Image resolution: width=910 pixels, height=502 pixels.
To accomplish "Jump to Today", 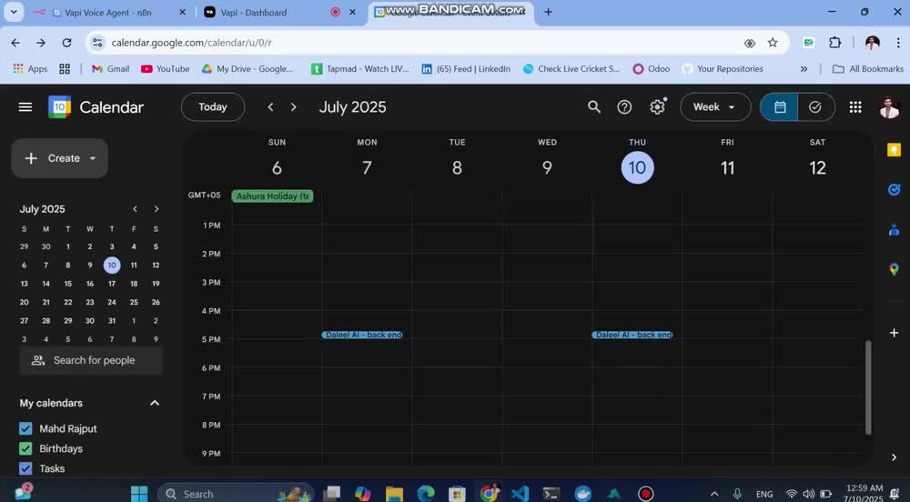I will (212, 106).
